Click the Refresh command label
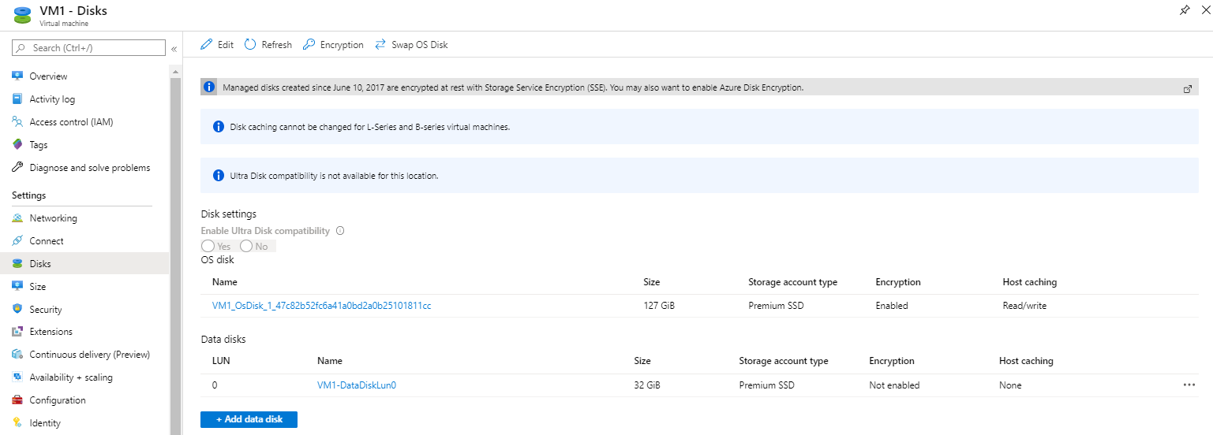This screenshot has width=1213, height=435. click(x=277, y=45)
